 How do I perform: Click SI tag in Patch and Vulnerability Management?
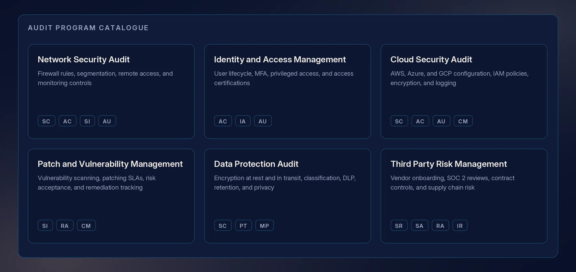(45, 226)
